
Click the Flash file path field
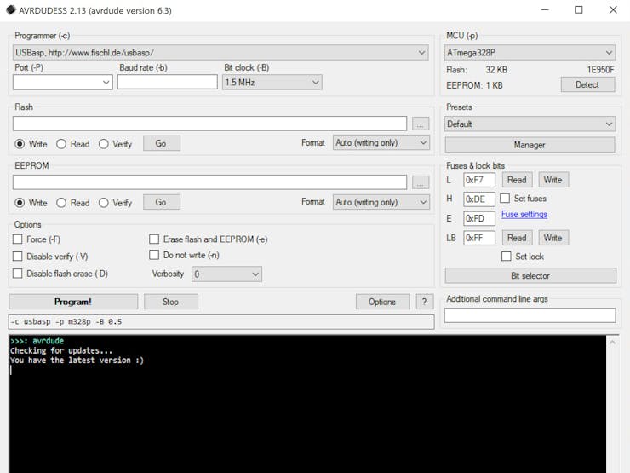[x=209, y=124]
